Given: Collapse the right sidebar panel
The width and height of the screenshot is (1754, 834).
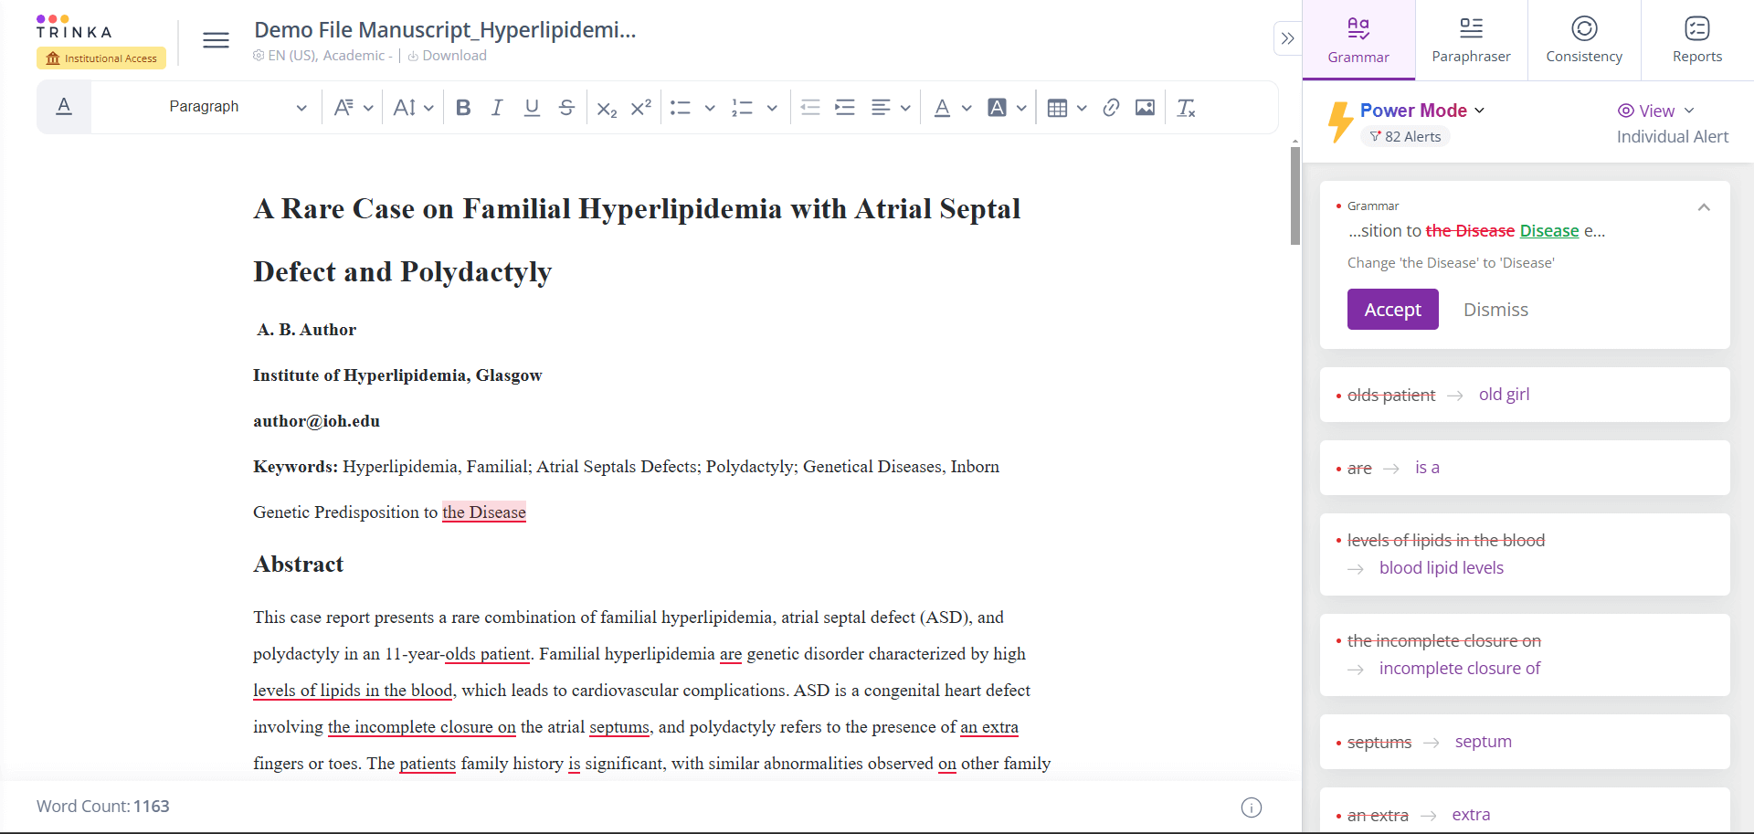Looking at the screenshot, I should (x=1288, y=38).
